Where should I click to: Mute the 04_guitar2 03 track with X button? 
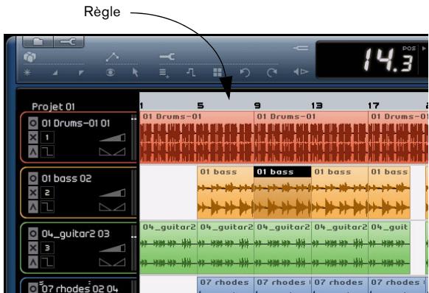click(x=33, y=248)
